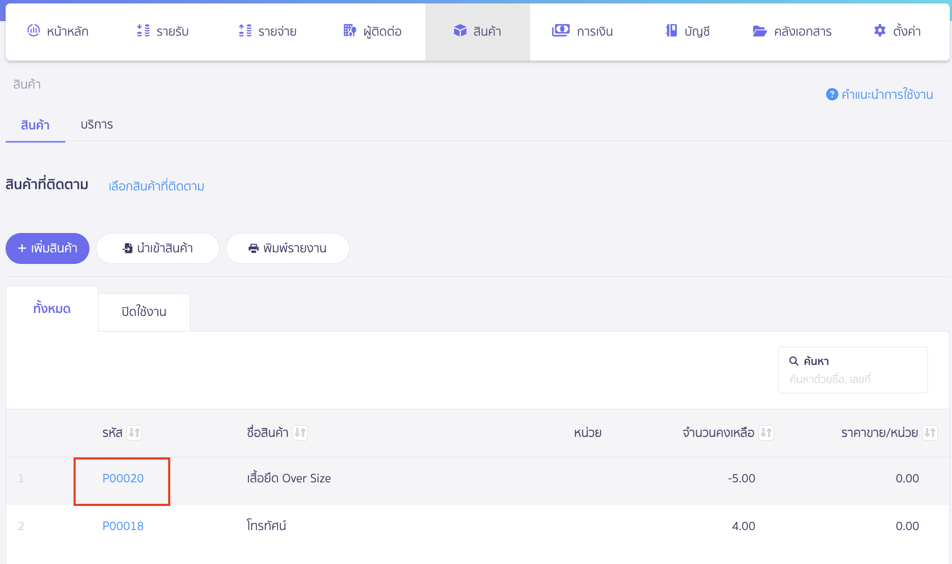Open the ตั้งค่า settings gear icon
This screenshot has width=952, height=564.
tap(880, 31)
